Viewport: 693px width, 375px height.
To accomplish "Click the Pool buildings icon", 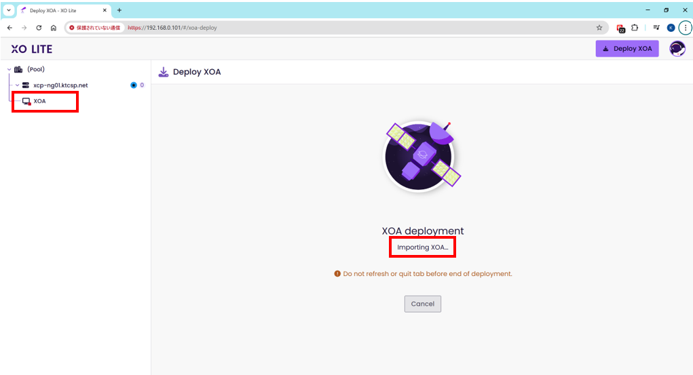I will point(18,69).
